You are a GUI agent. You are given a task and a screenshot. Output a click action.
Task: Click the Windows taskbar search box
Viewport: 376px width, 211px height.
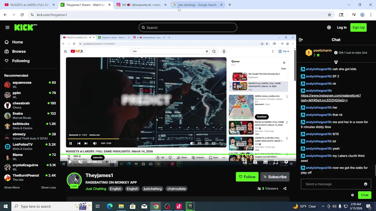click(x=51, y=206)
